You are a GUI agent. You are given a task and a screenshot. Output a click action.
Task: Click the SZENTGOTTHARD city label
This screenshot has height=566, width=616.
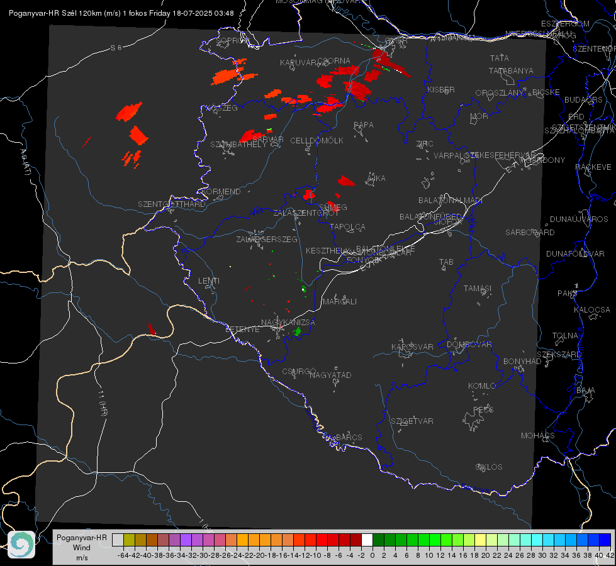click(x=172, y=204)
